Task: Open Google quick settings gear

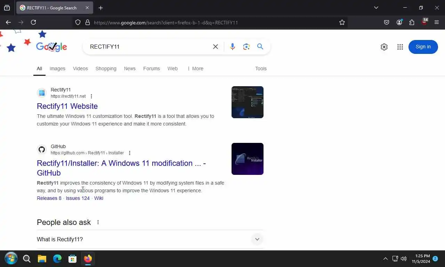Action: 384,47
